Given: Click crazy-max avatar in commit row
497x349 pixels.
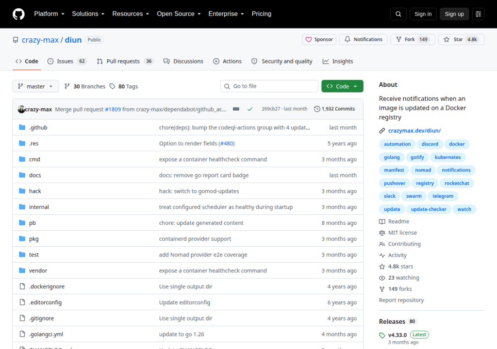Looking at the screenshot, I should [21, 109].
